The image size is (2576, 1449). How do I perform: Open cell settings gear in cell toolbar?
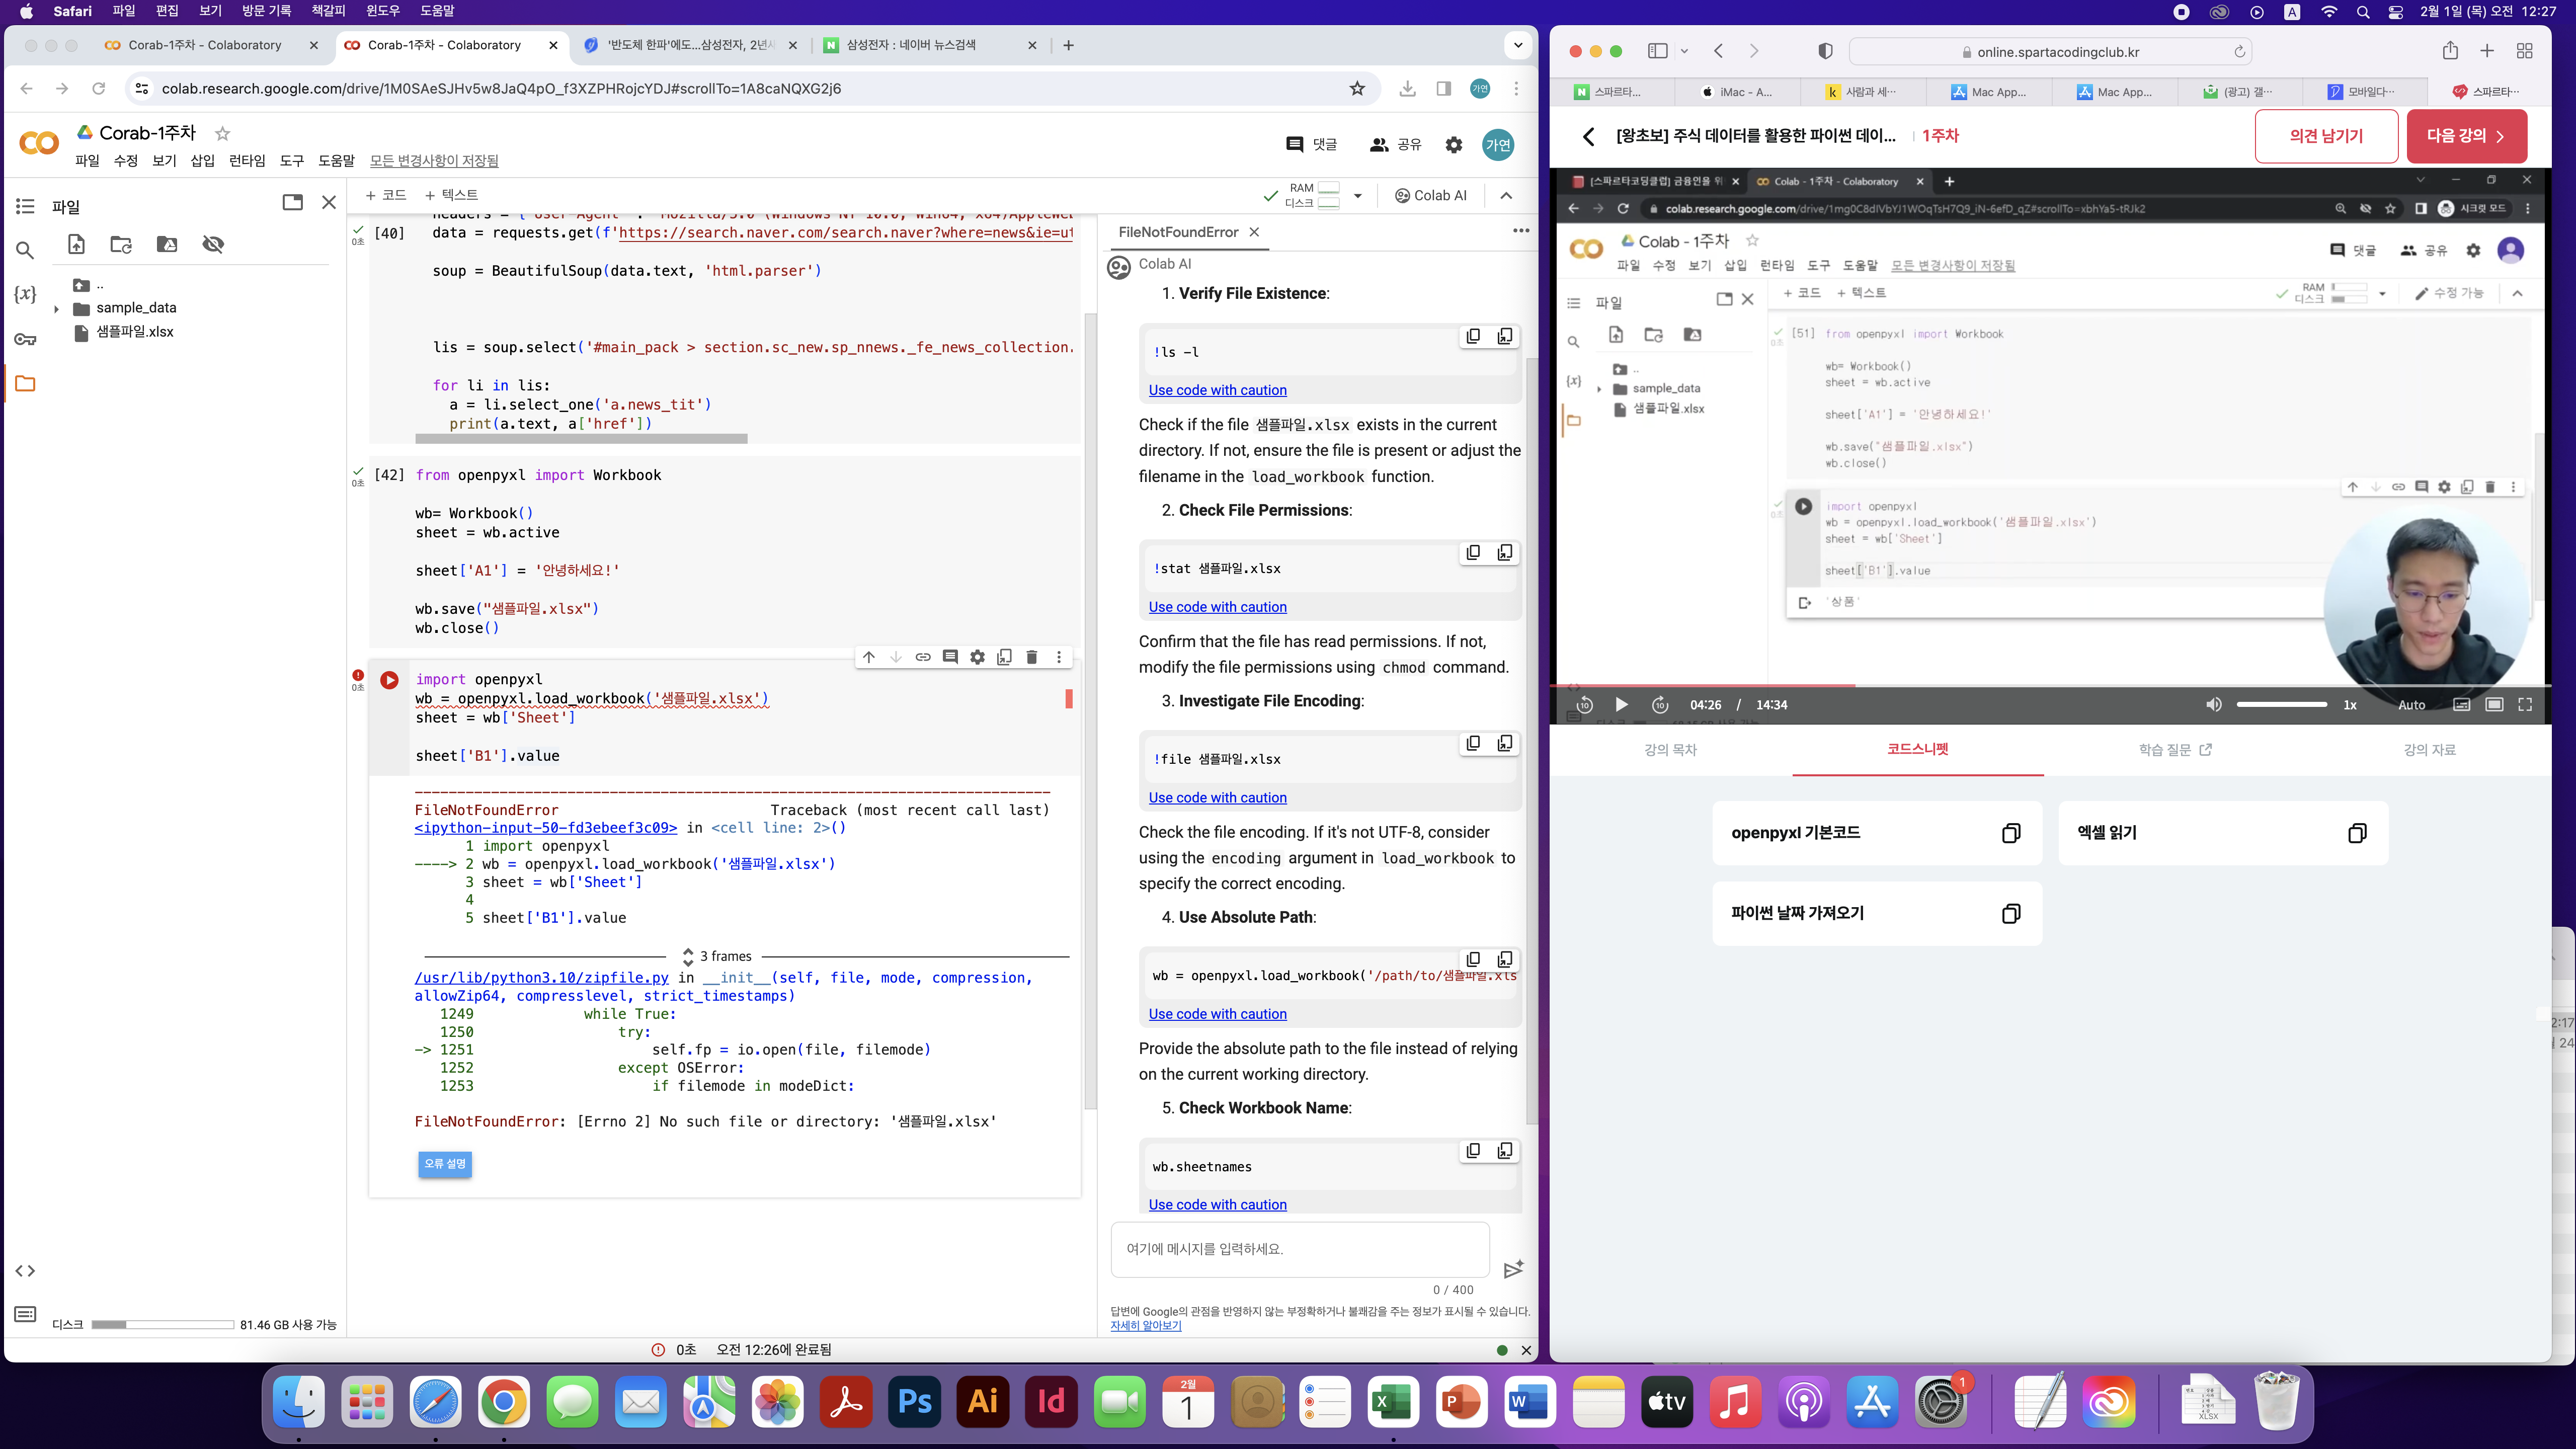977,657
